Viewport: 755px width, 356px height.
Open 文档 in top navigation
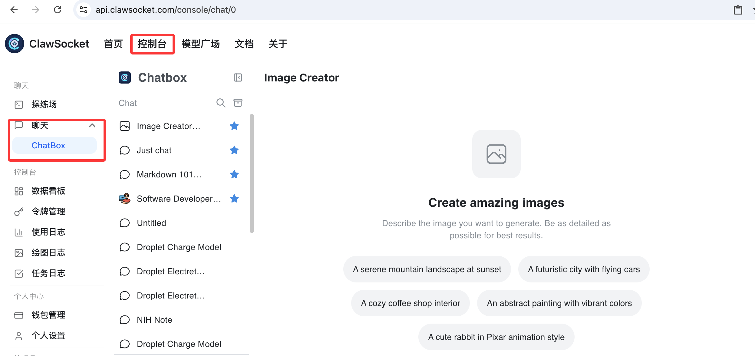point(244,44)
